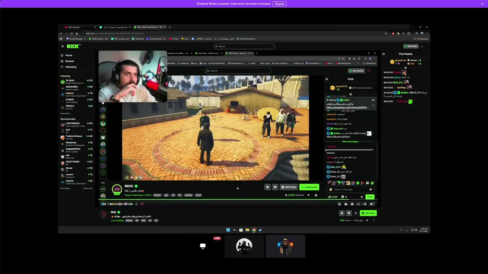Expand the chat replay leaderboard arrow
The height and width of the screenshot is (274, 488).
(405, 68)
